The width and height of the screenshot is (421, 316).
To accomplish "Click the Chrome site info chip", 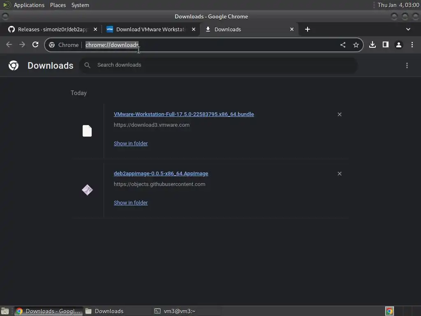I will tap(64, 45).
